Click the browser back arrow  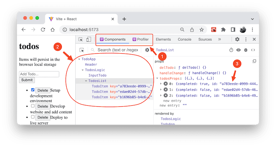pyautogui.click(x=23, y=30)
